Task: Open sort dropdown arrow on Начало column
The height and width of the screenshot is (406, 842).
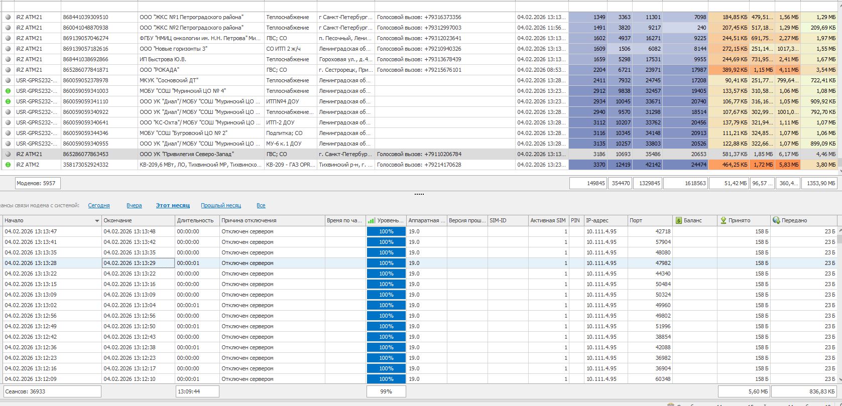Action: coord(97,221)
